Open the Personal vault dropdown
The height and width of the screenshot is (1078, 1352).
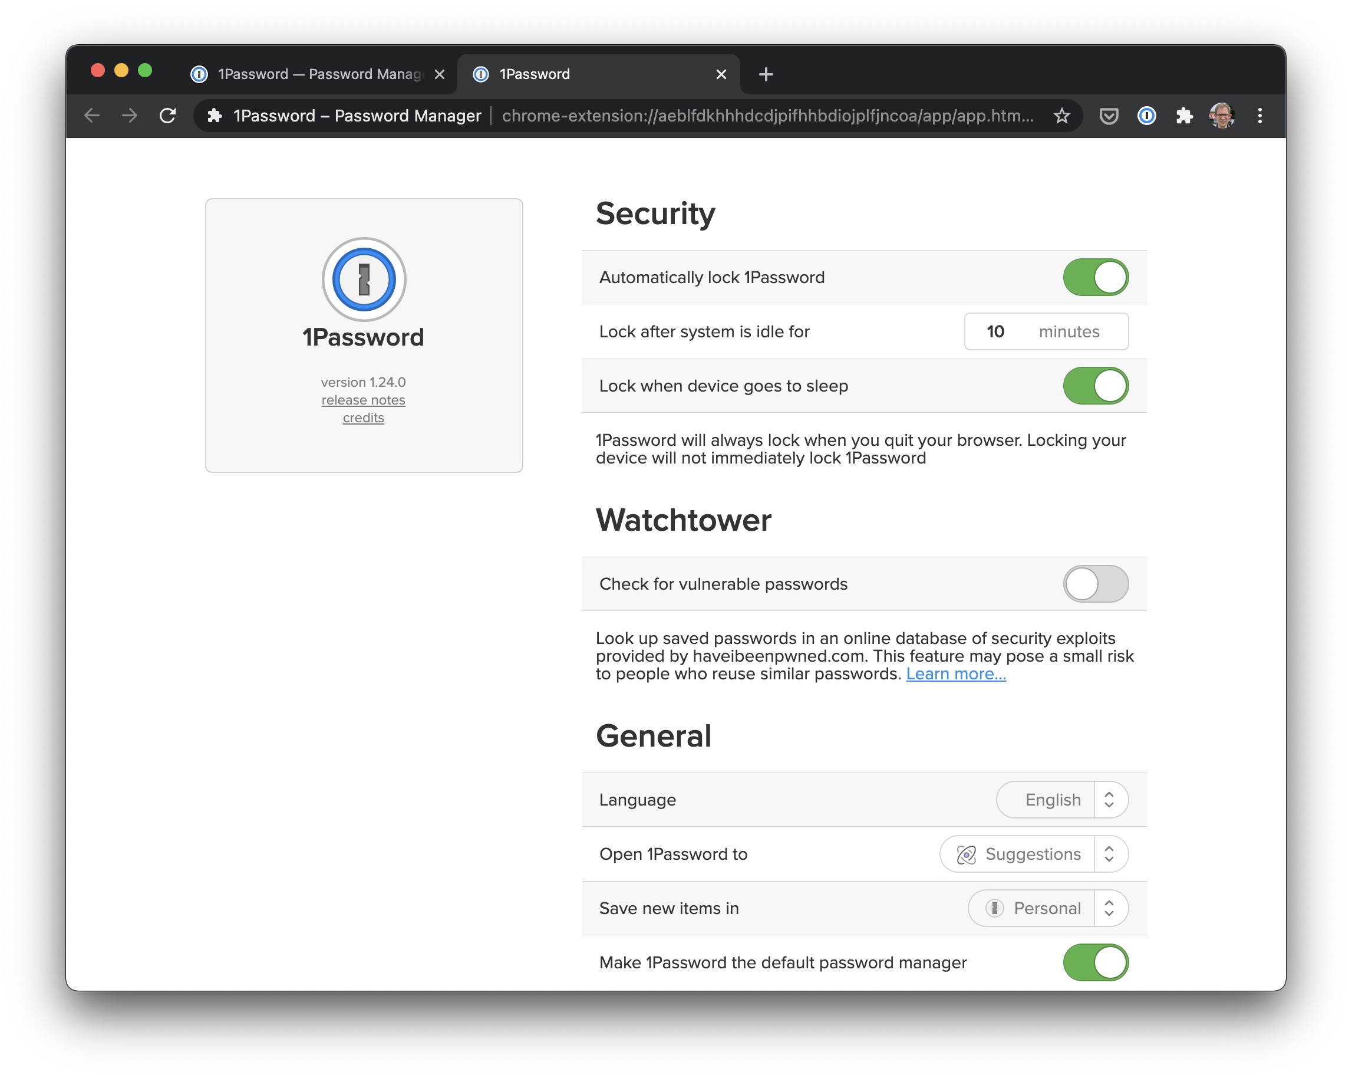(x=1048, y=908)
